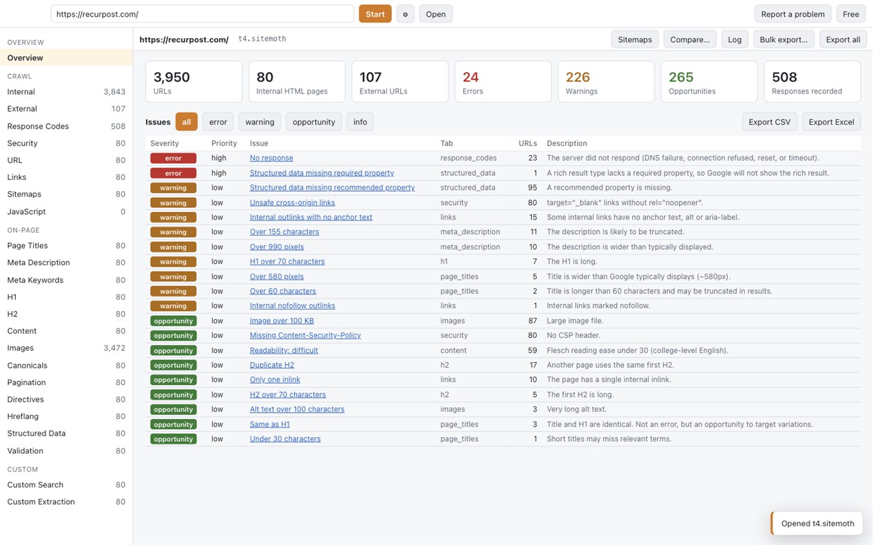Select the 'all' issues filter
The image size is (873, 545).
point(187,122)
